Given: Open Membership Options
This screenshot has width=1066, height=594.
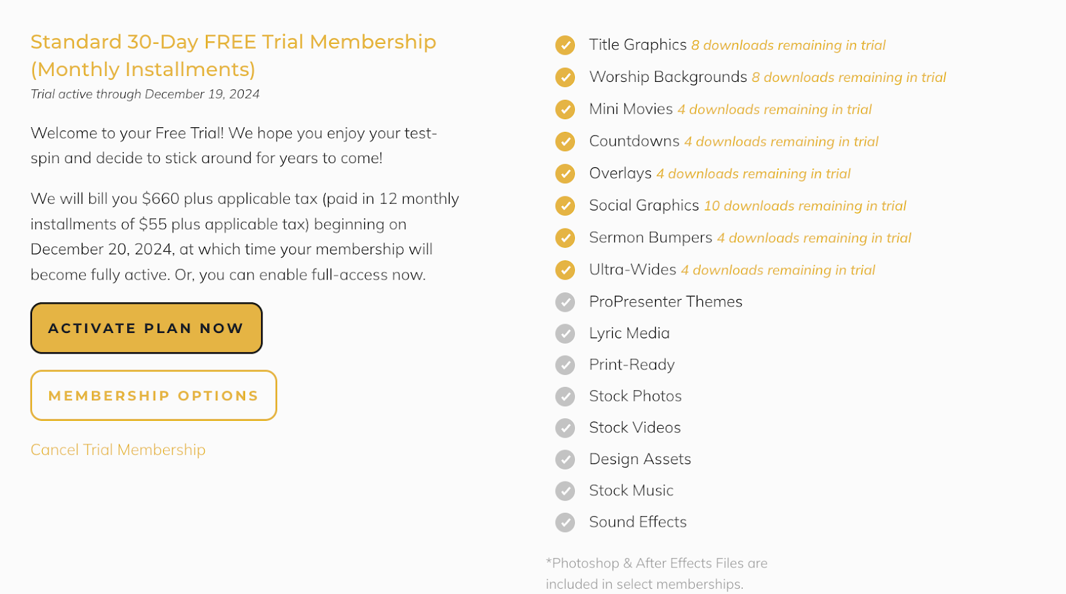Looking at the screenshot, I should coord(153,396).
